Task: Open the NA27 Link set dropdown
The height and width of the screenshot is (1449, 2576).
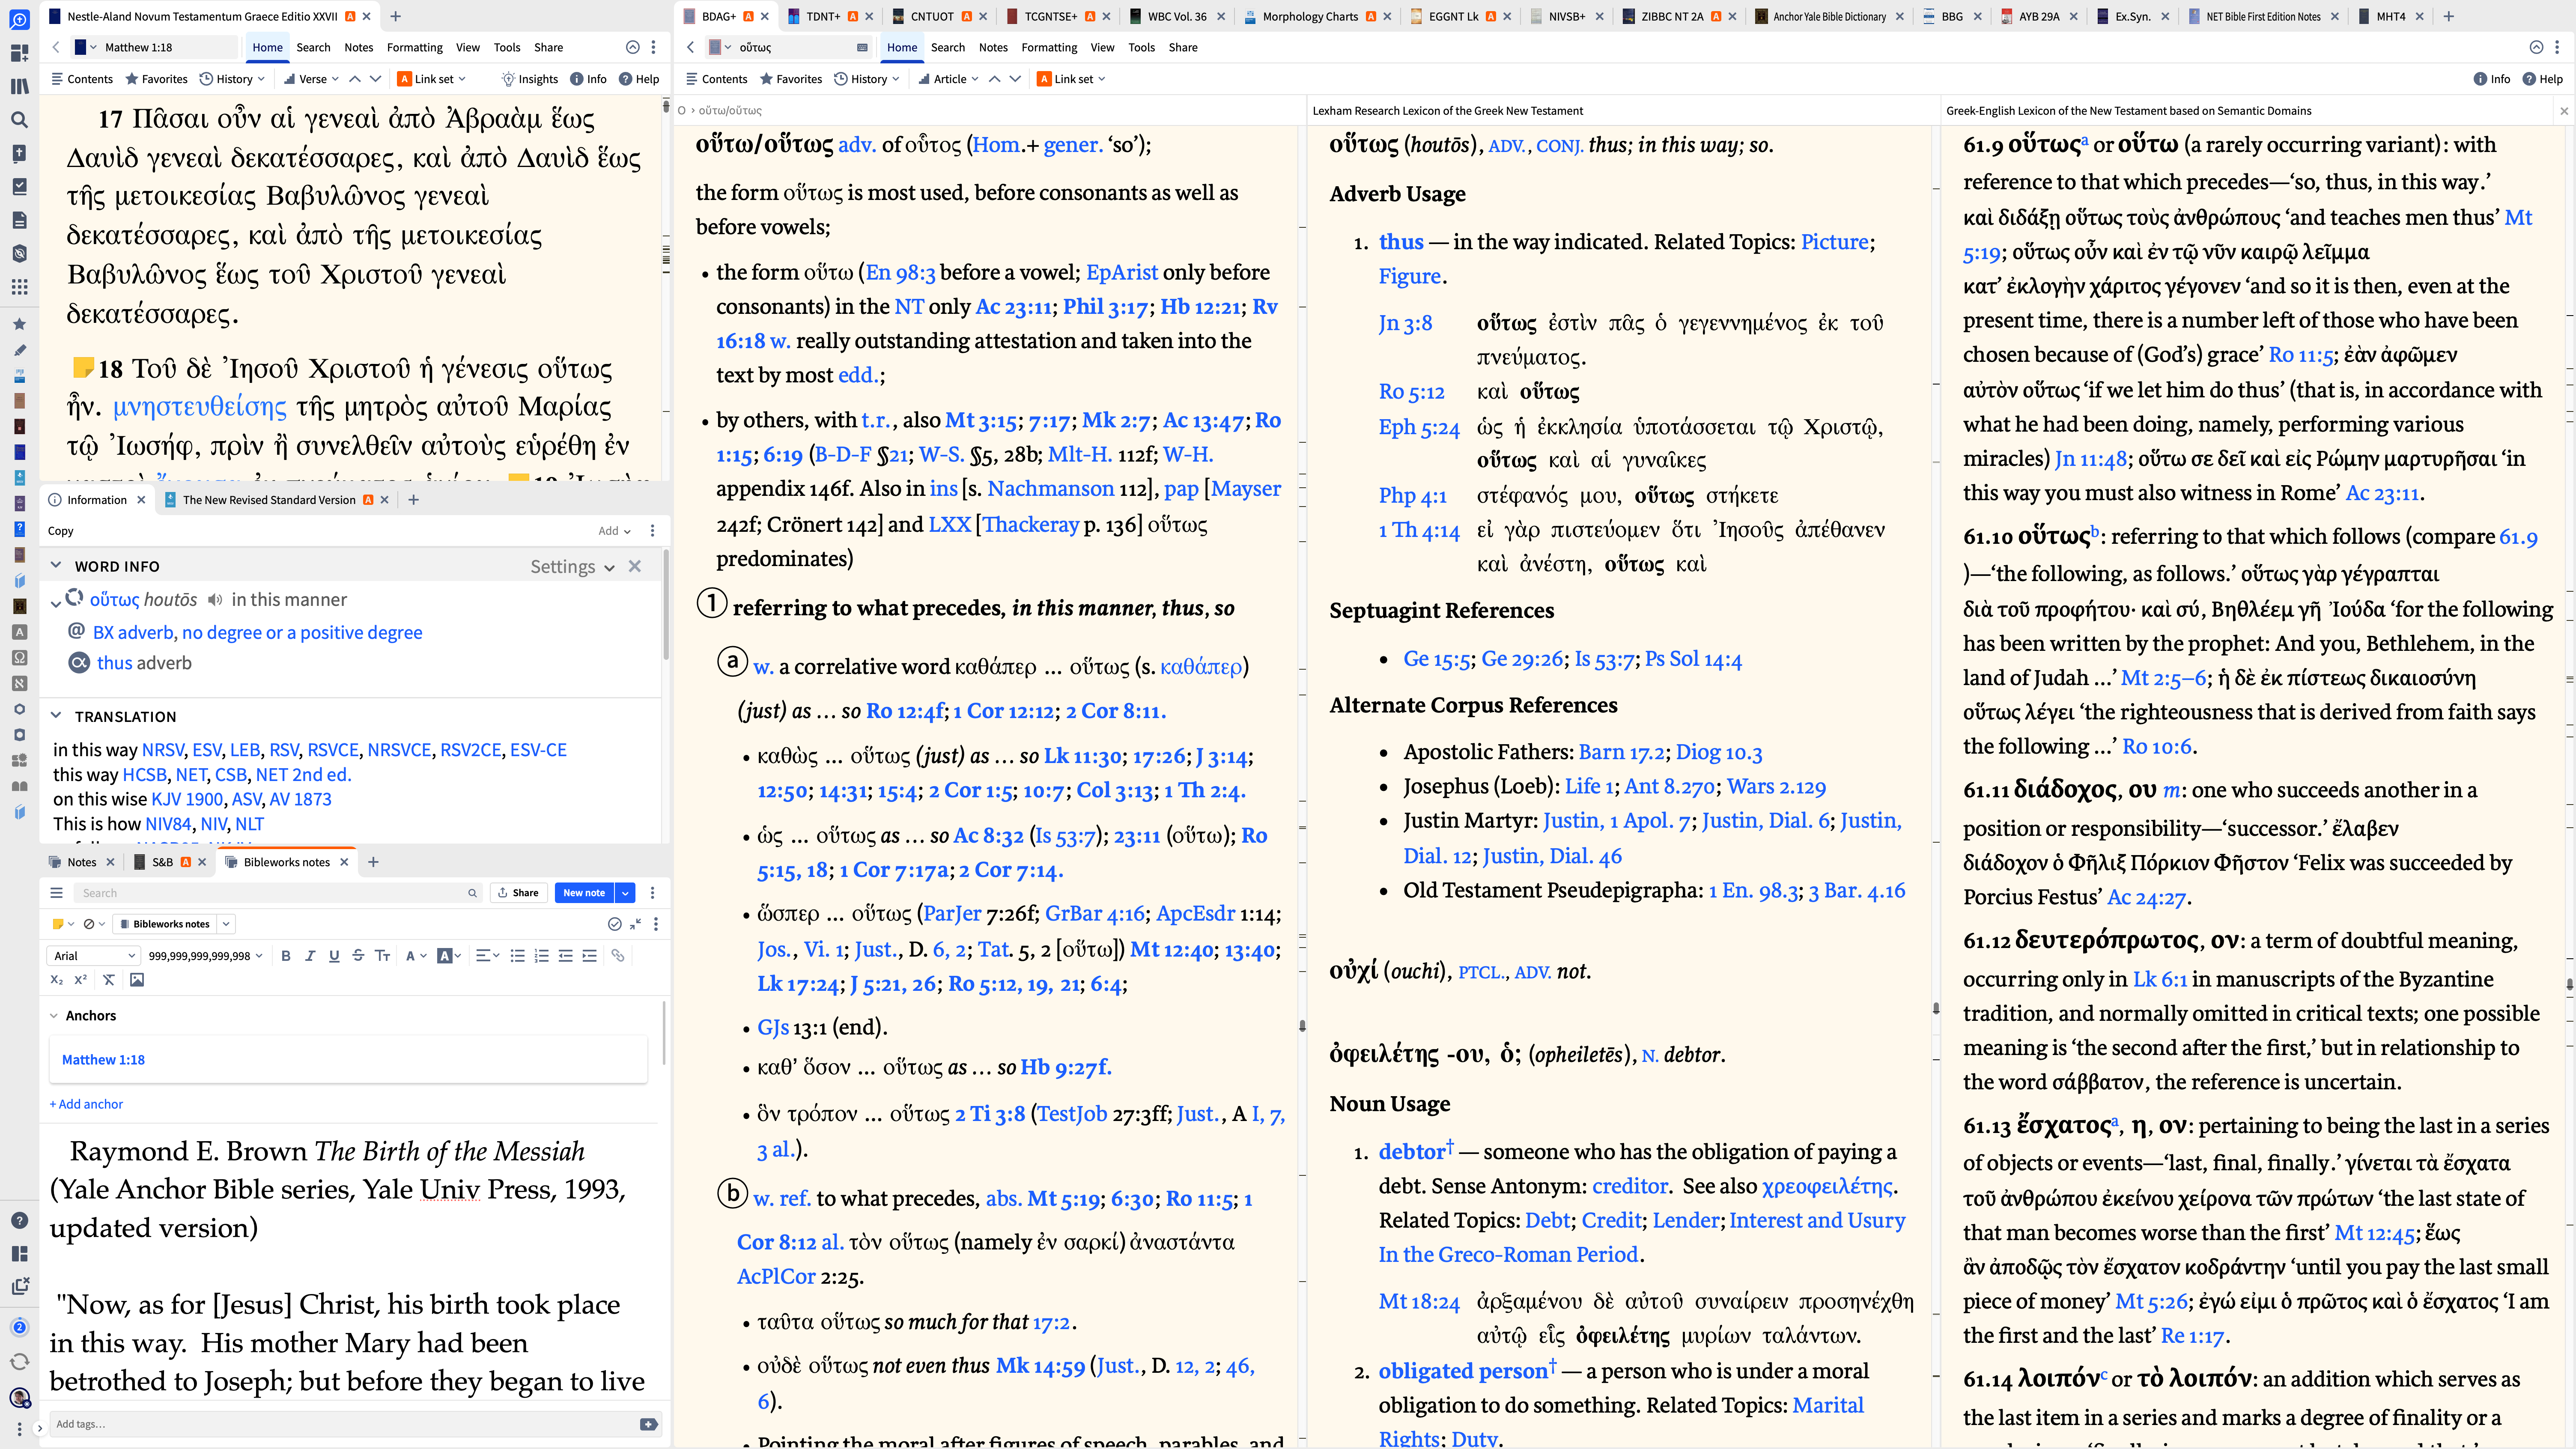Action: pos(432,79)
